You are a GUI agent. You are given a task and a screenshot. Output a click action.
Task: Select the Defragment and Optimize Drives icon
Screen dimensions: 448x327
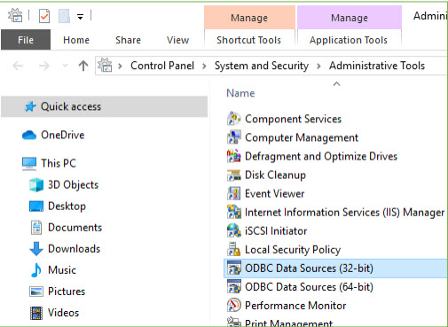[234, 156]
